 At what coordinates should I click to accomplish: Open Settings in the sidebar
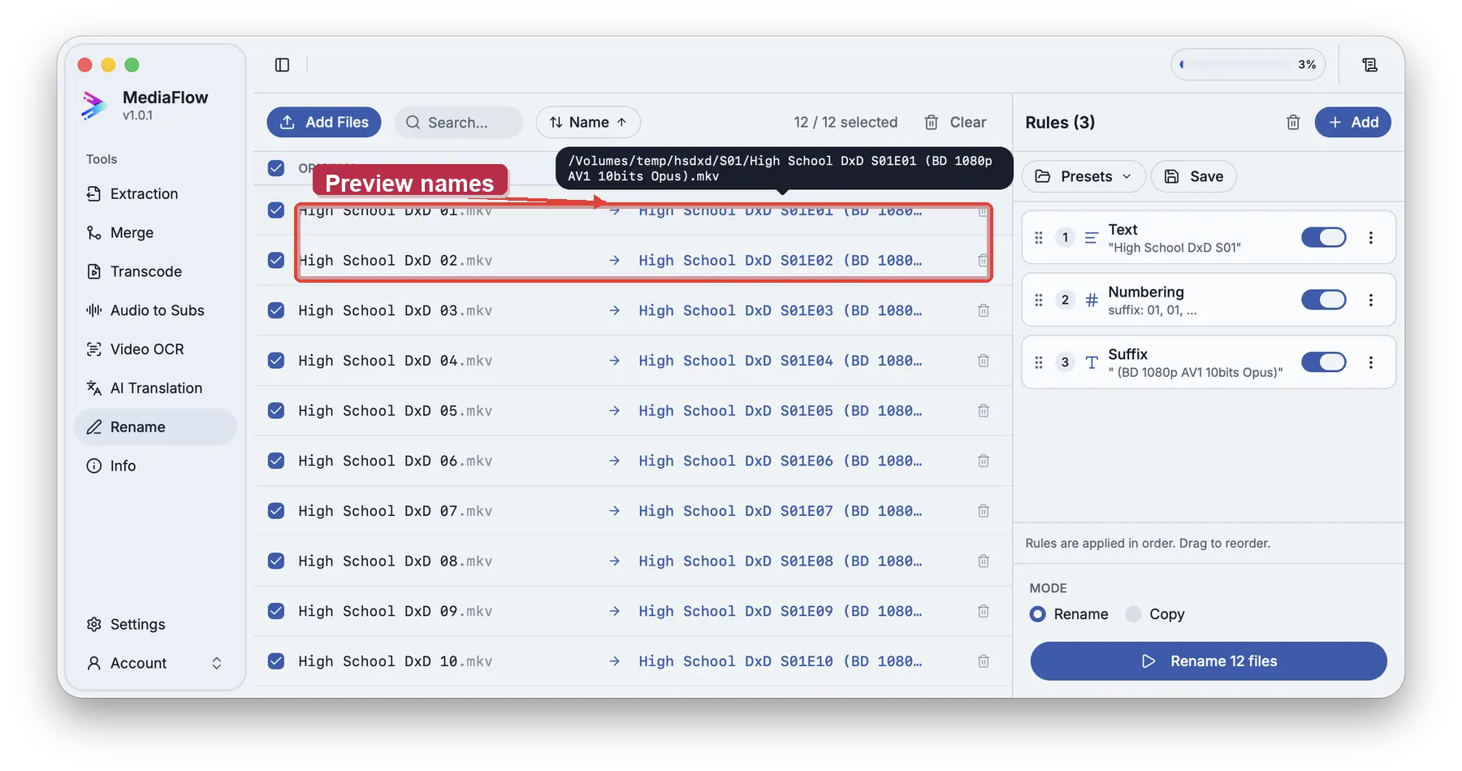[x=154, y=624]
